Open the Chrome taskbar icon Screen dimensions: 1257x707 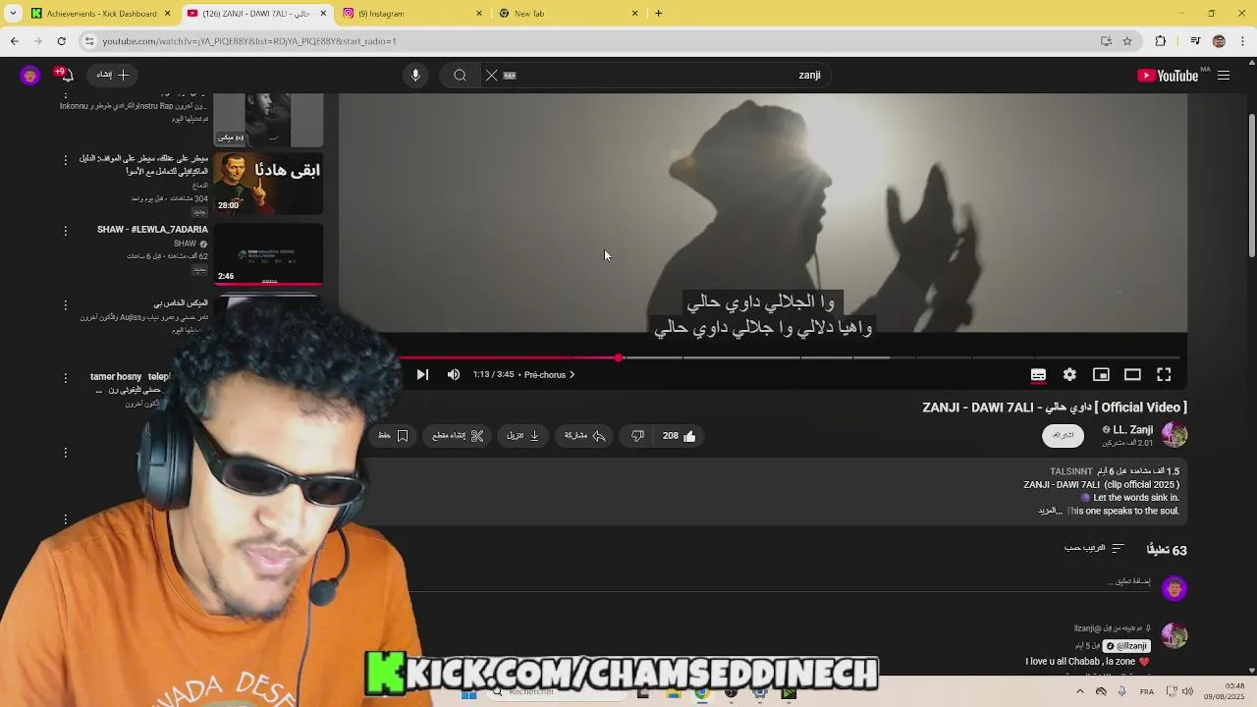(701, 692)
